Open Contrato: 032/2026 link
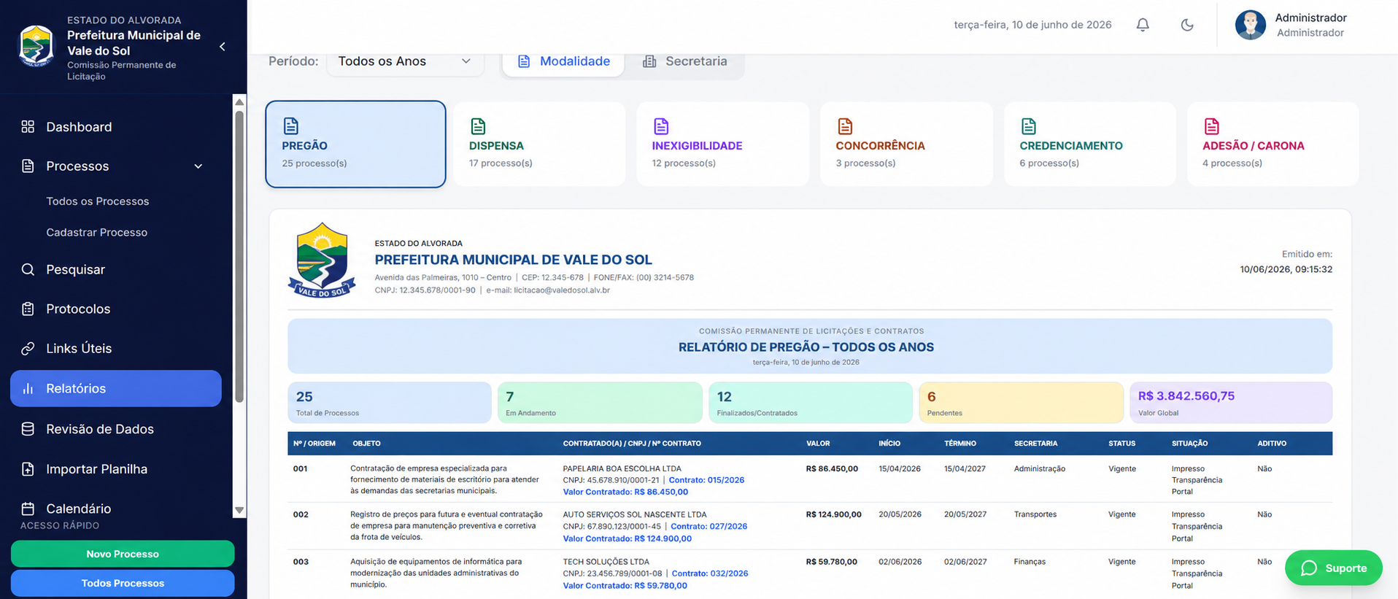The height and width of the screenshot is (599, 1398). coord(710,573)
